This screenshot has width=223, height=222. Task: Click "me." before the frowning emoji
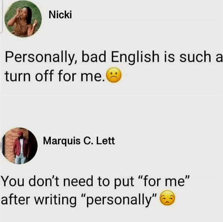(93, 76)
